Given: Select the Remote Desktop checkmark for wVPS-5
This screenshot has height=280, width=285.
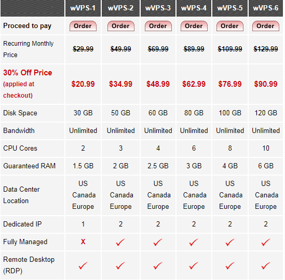Looking at the screenshot, I should point(230,265).
